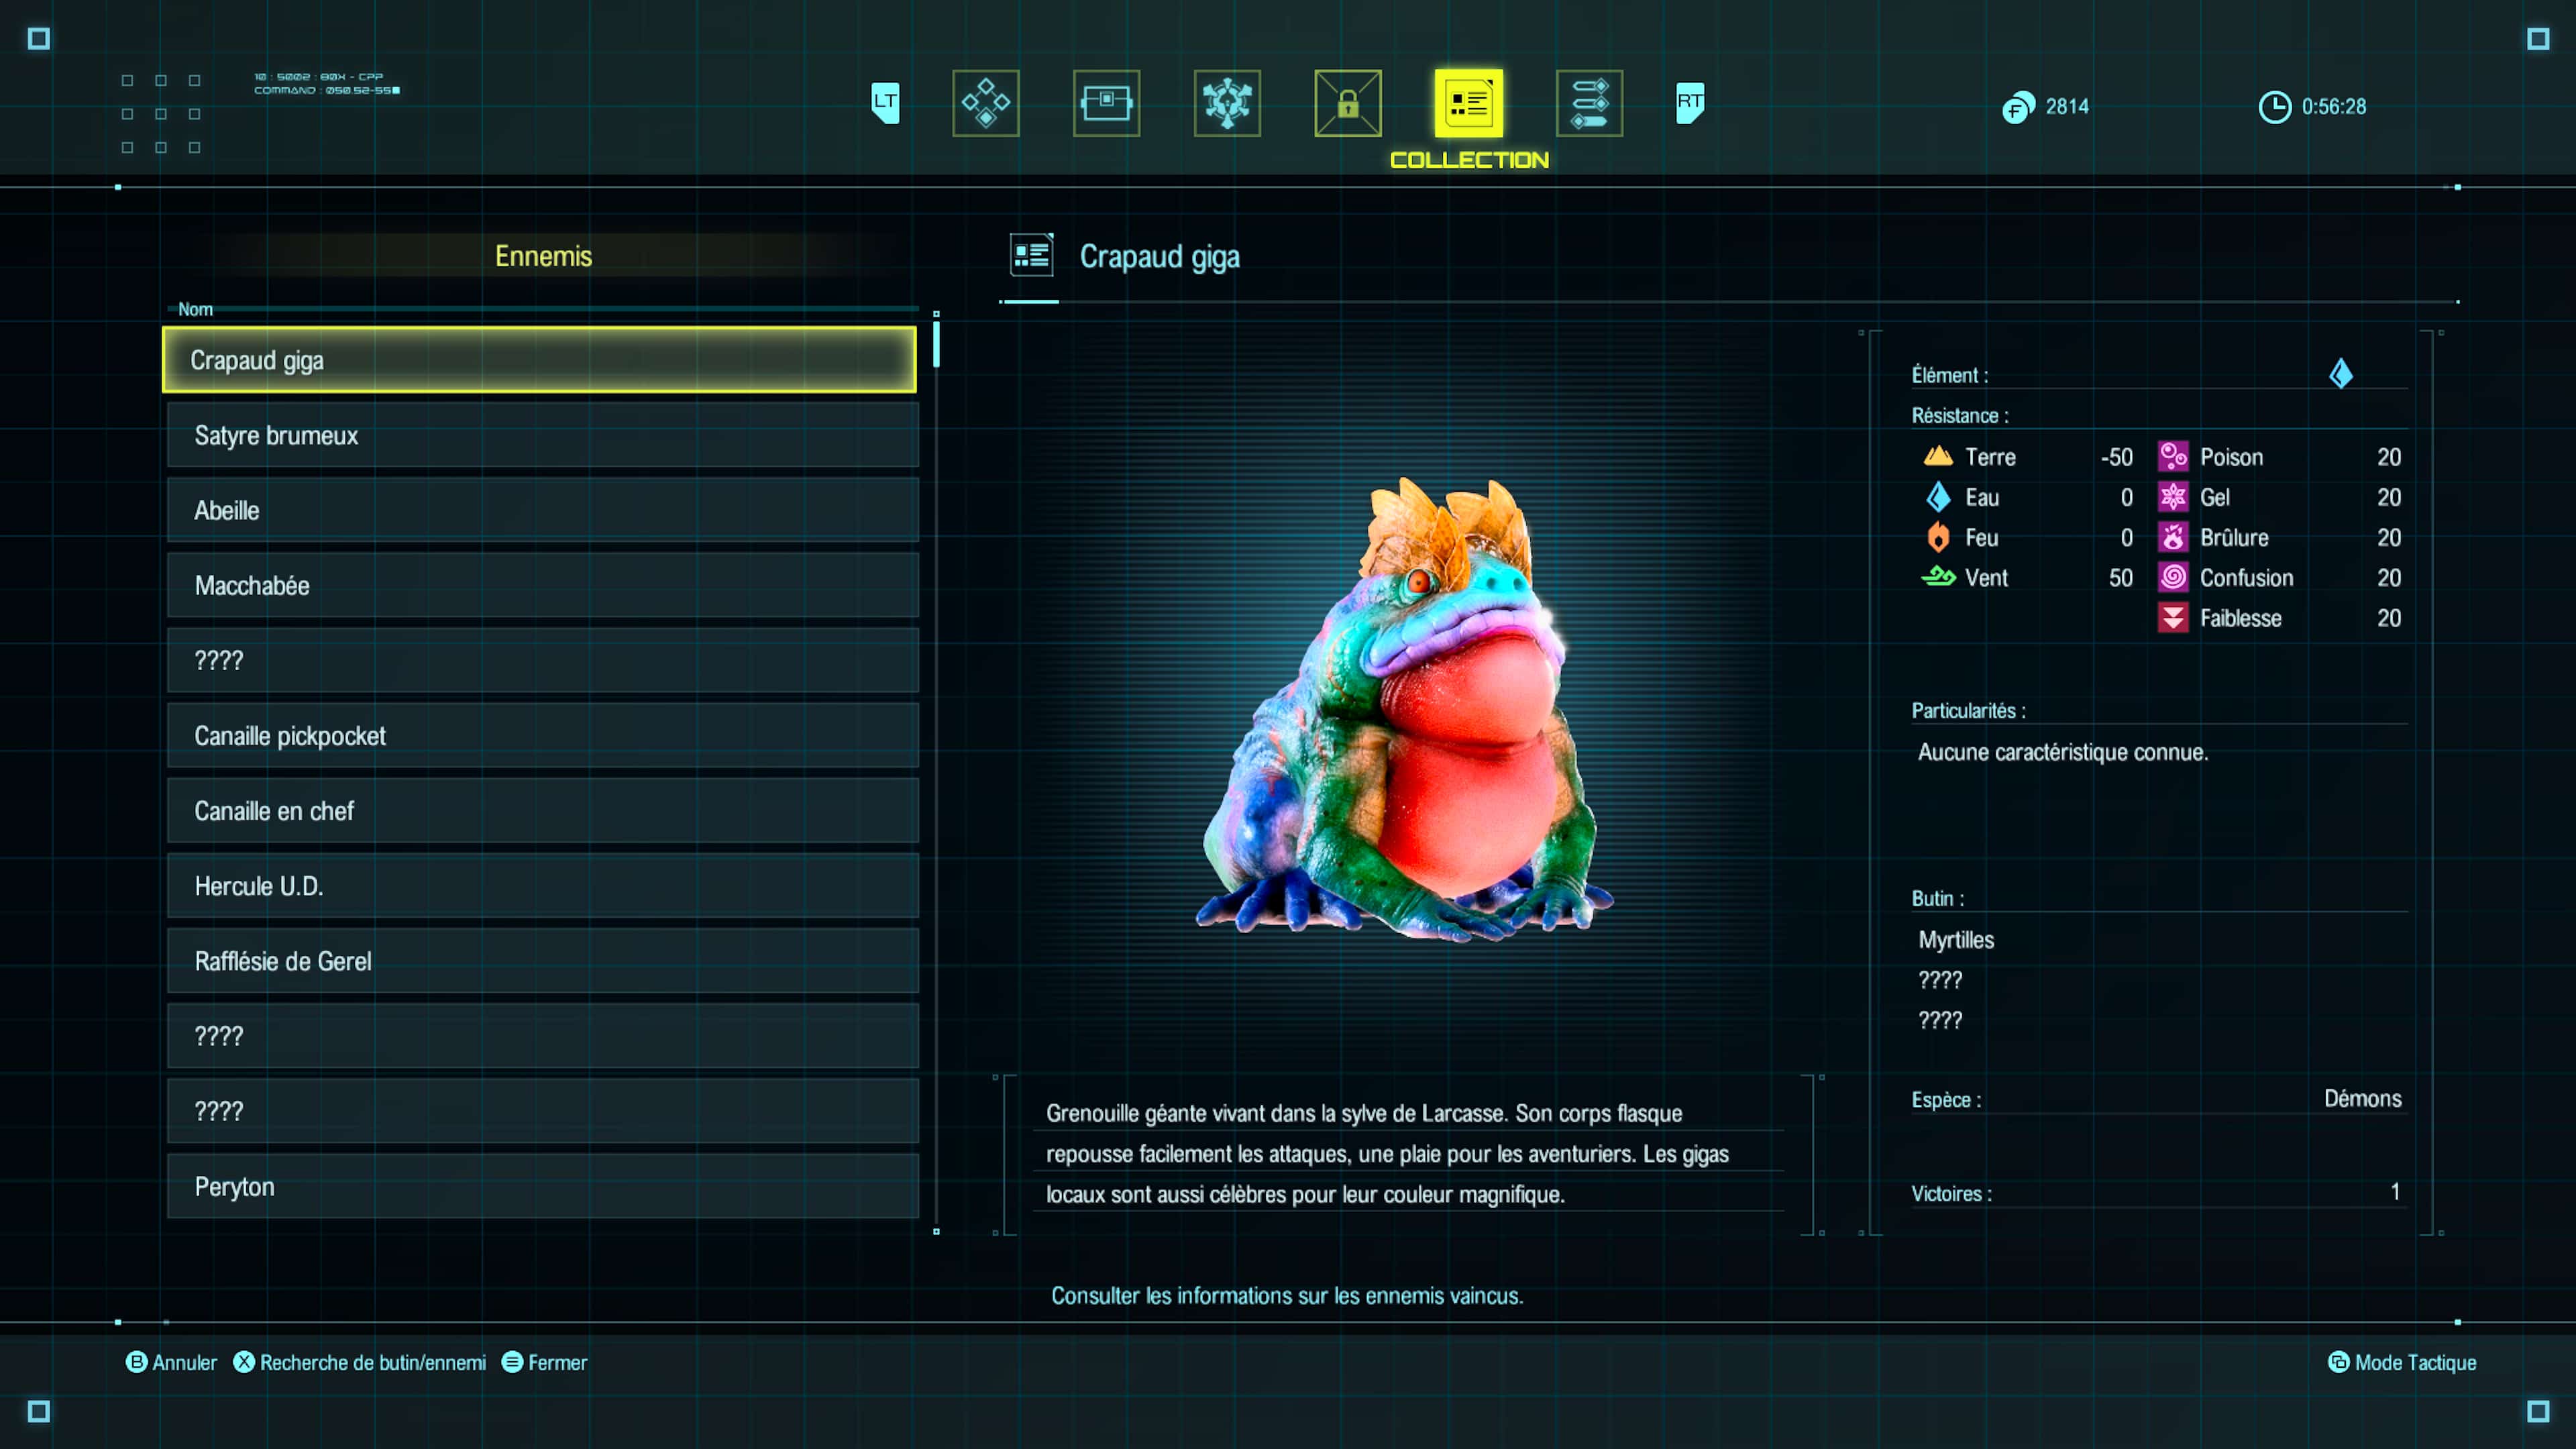Click the Vent resistance wind icon
This screenshot has height=1449, width=2576.
pos(1938,577)
